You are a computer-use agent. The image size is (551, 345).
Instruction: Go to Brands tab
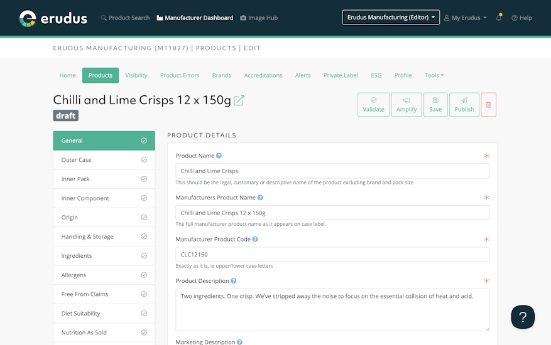tap(222, 75)
